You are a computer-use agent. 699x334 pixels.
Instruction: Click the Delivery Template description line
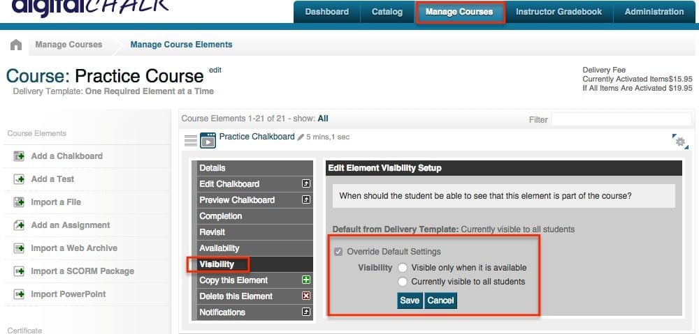113,91
